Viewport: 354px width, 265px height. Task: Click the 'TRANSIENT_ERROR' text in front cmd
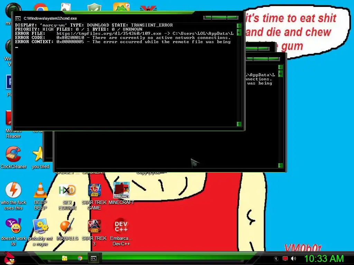(152, 25)
